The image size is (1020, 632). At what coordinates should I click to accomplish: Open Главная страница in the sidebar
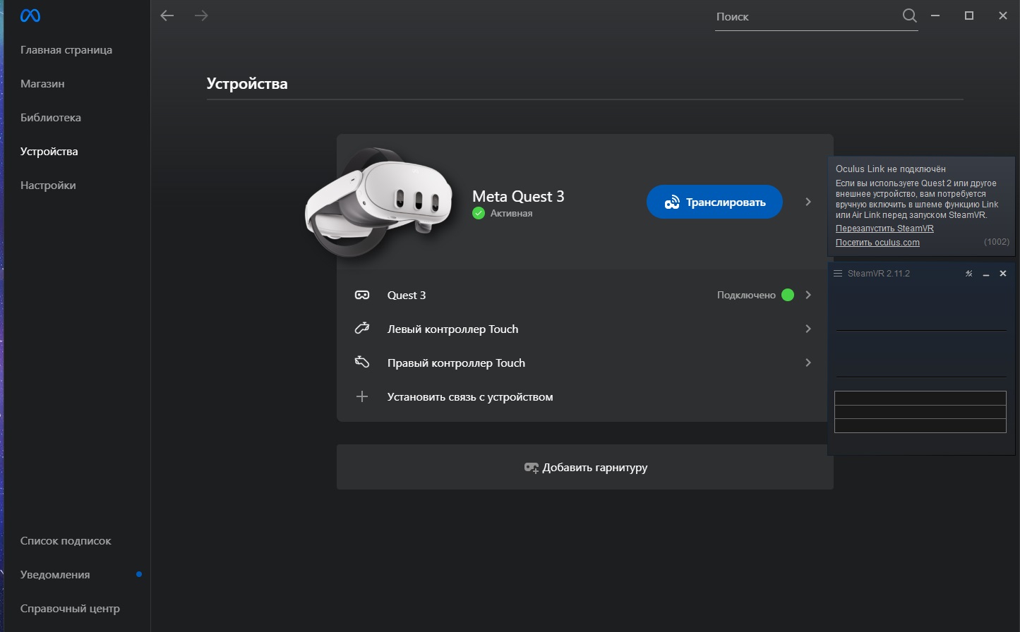(66, 50)
